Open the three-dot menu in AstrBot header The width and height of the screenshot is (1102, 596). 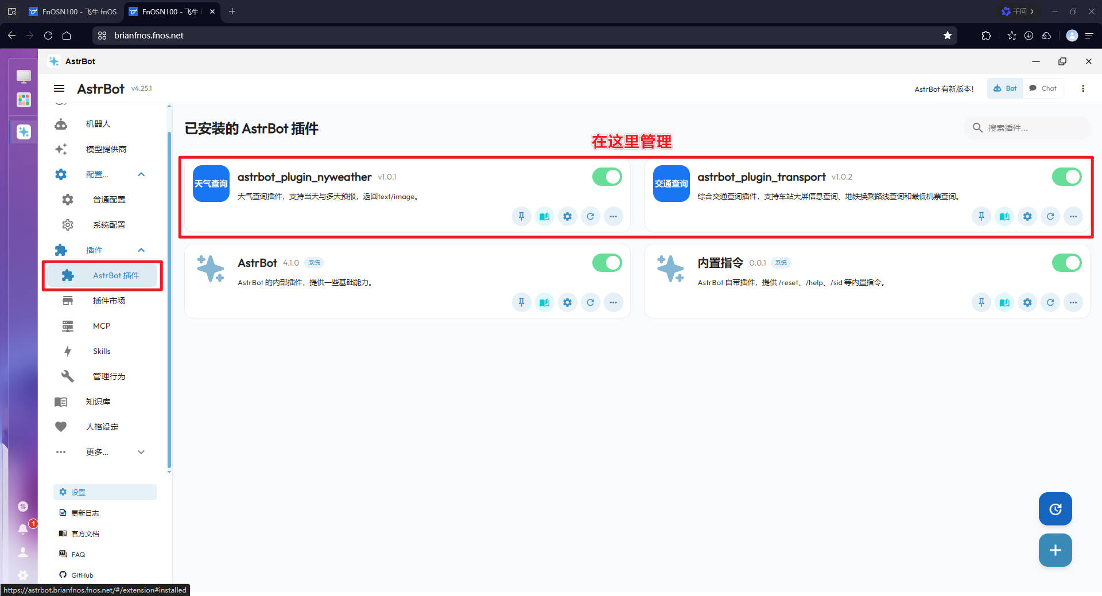(x=1082, y=88)
